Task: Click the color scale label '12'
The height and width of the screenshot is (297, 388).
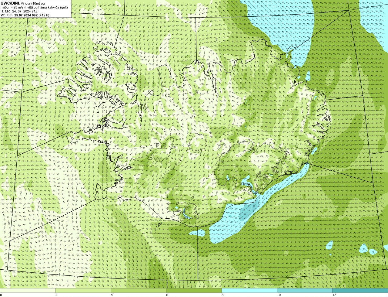Action: 334,295
